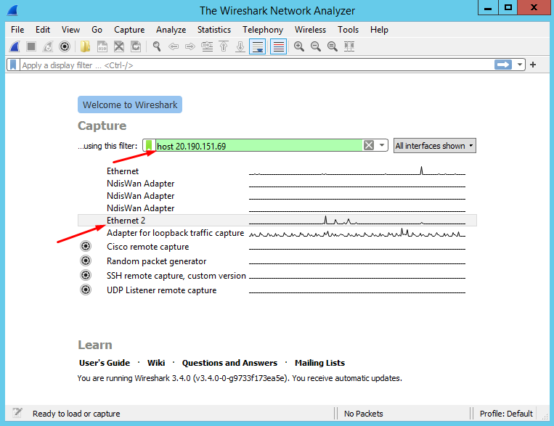
Task: Select UDP Listener remote capture
Action: 277,290
